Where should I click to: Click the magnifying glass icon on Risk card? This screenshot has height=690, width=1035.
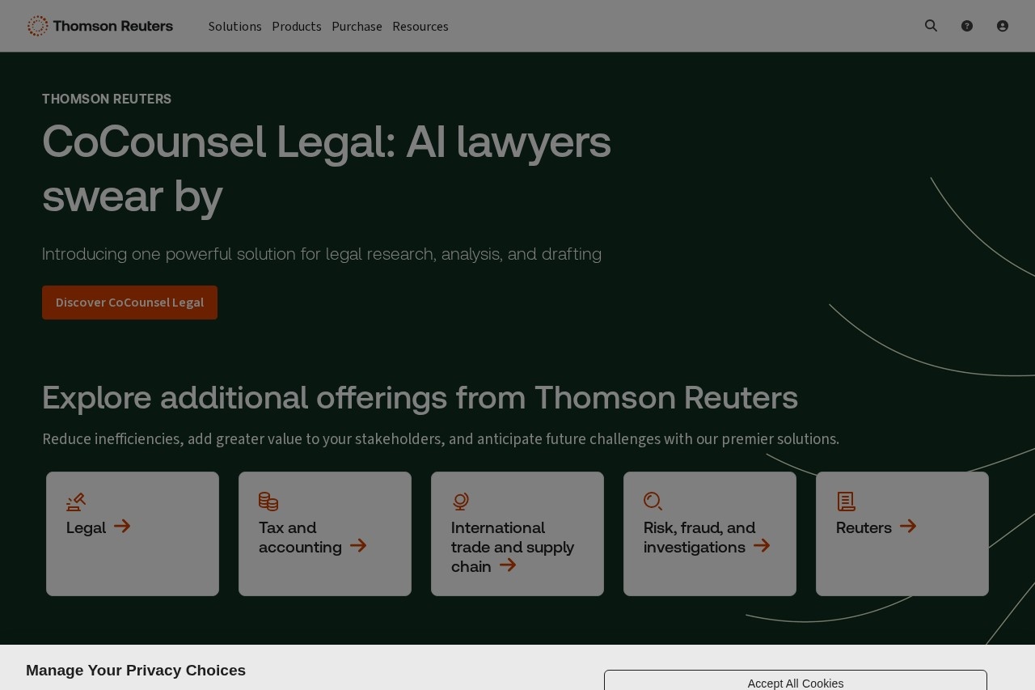coord(653,501)
